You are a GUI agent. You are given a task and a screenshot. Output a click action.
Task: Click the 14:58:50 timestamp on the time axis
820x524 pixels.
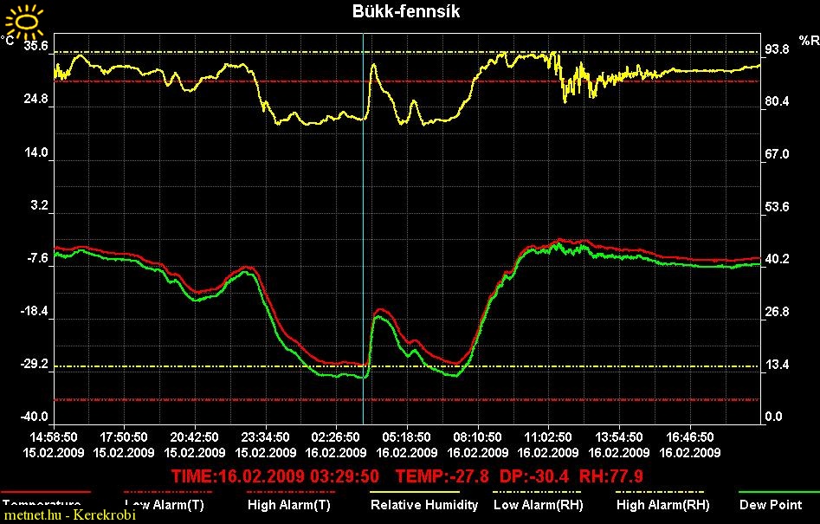pyautogui.click(x=53, y=437)
